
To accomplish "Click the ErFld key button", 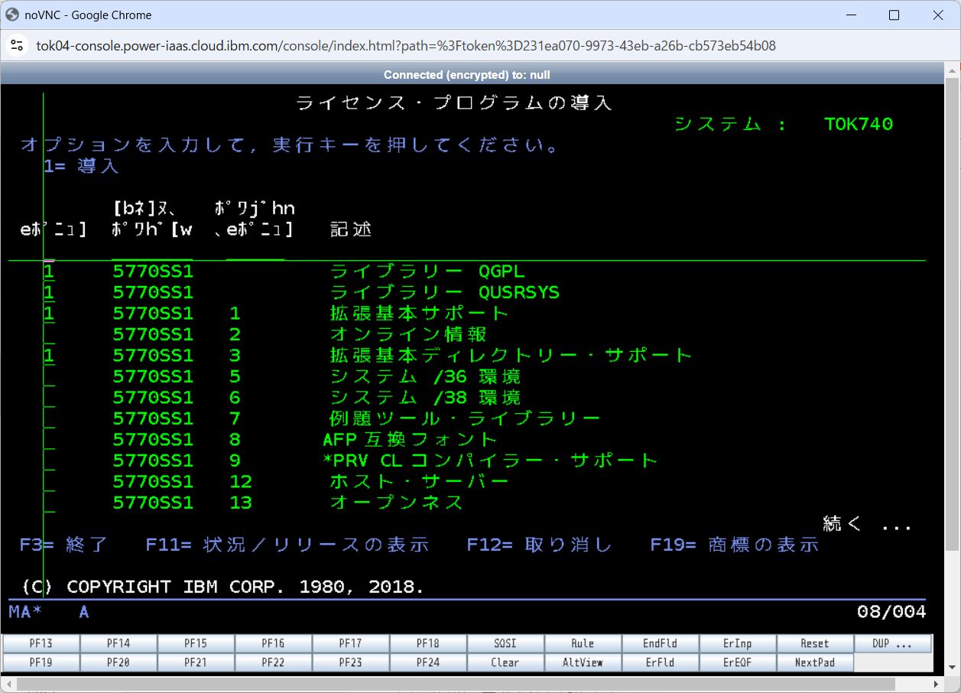I will 661,662.
